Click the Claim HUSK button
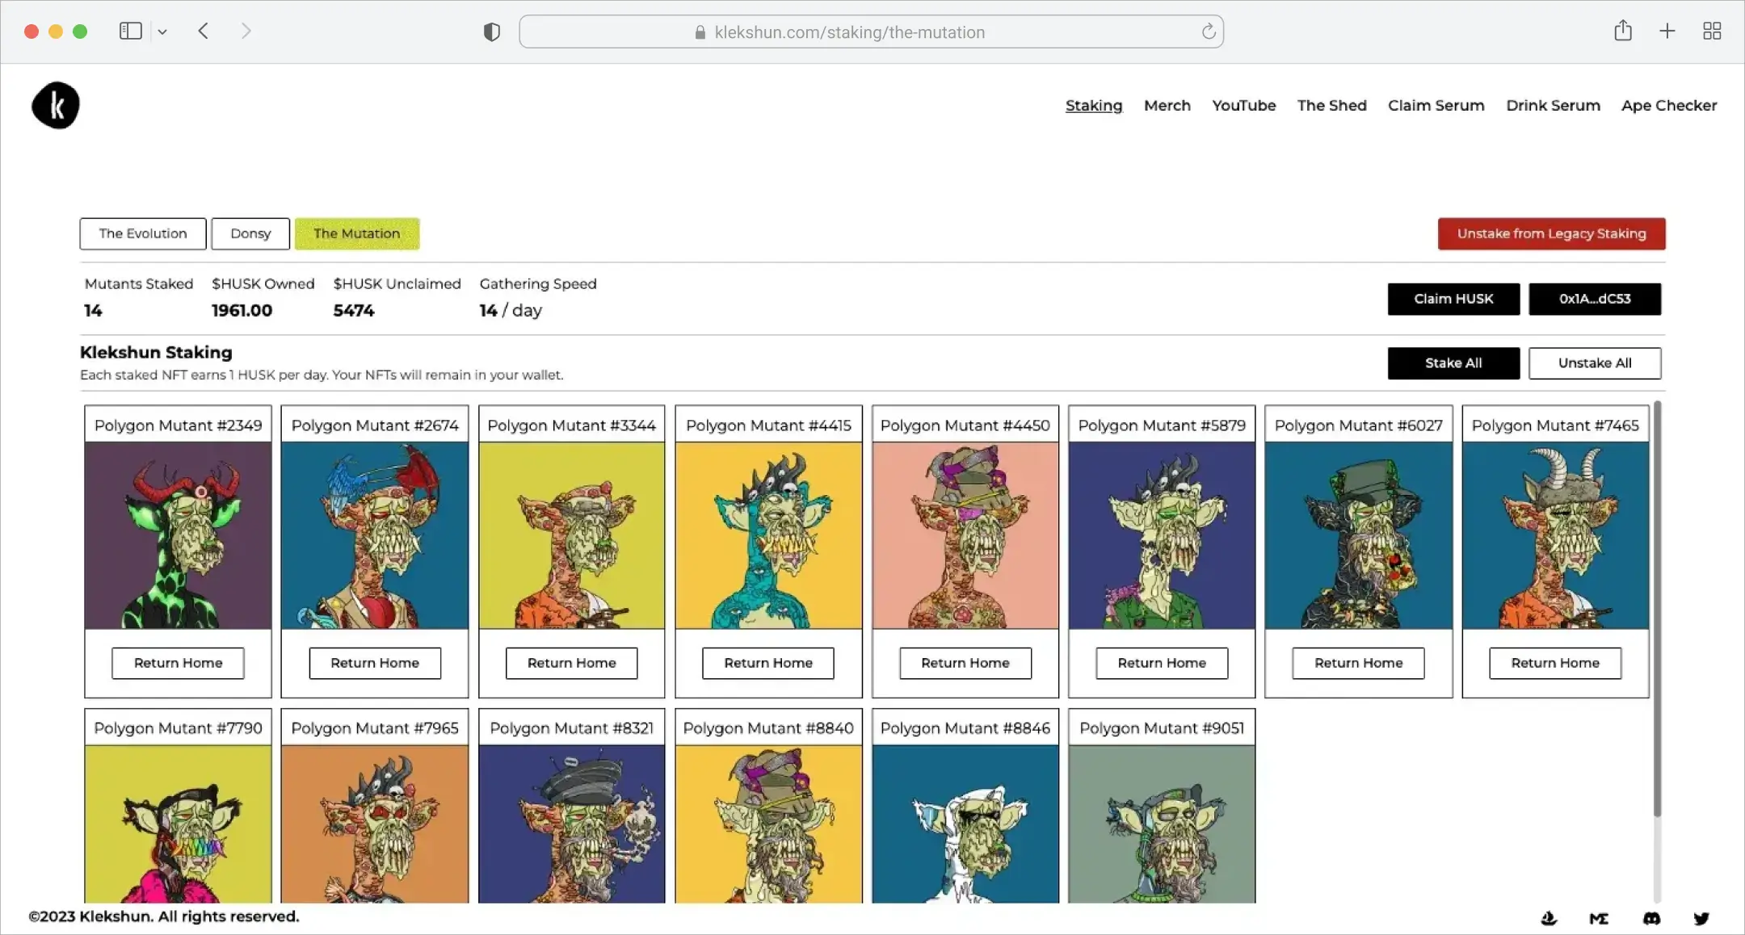1745x935 pixels. (x=1453, y=299)
